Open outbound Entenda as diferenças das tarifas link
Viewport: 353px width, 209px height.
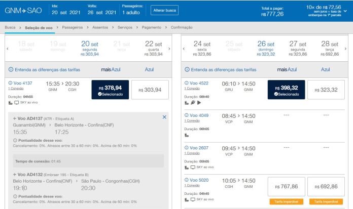[48, 70]
